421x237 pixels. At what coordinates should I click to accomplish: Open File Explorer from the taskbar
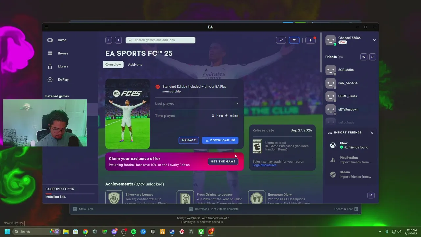pos(66,232)
